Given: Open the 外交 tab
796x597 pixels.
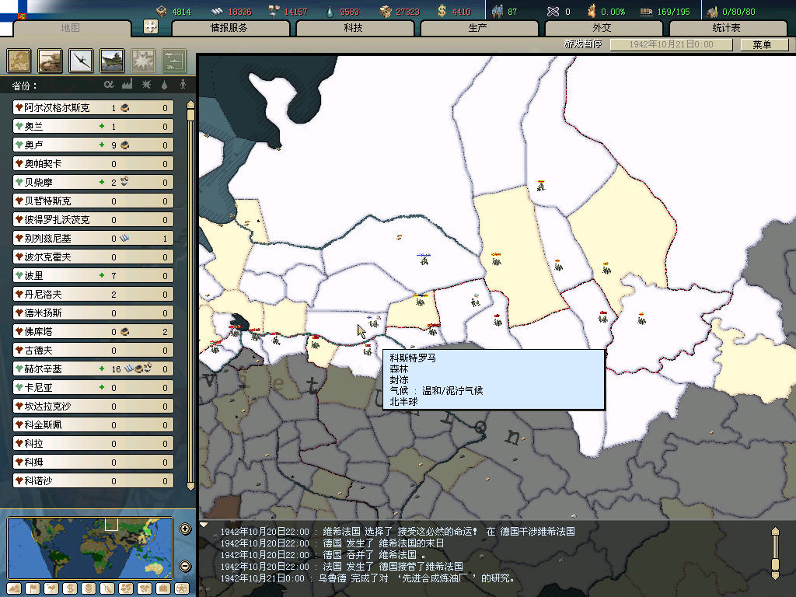Looking at the screenshot, I should point(602,28).
